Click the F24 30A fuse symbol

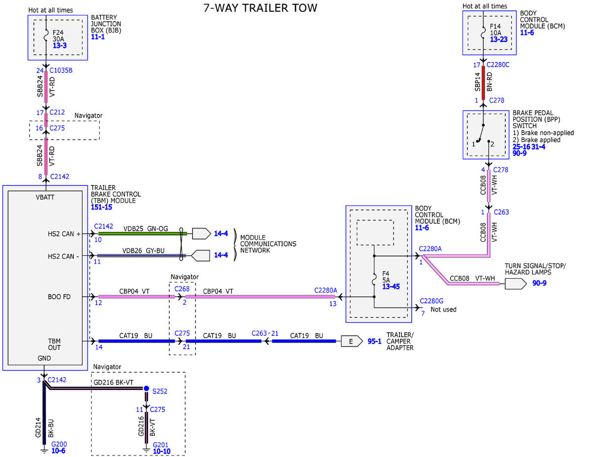coord(46,36)
